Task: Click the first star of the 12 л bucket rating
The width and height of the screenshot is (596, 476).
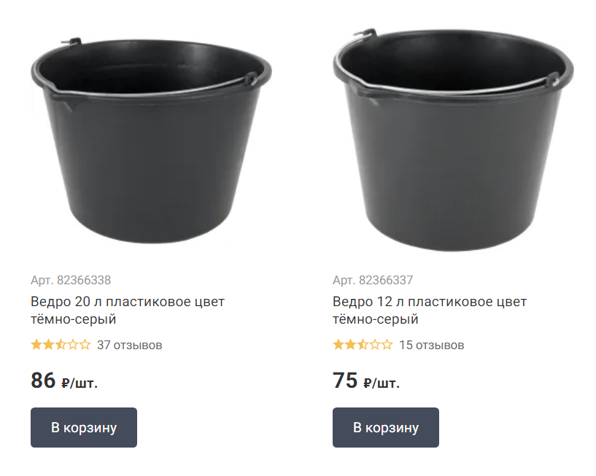Action: (x=338, y=345)
